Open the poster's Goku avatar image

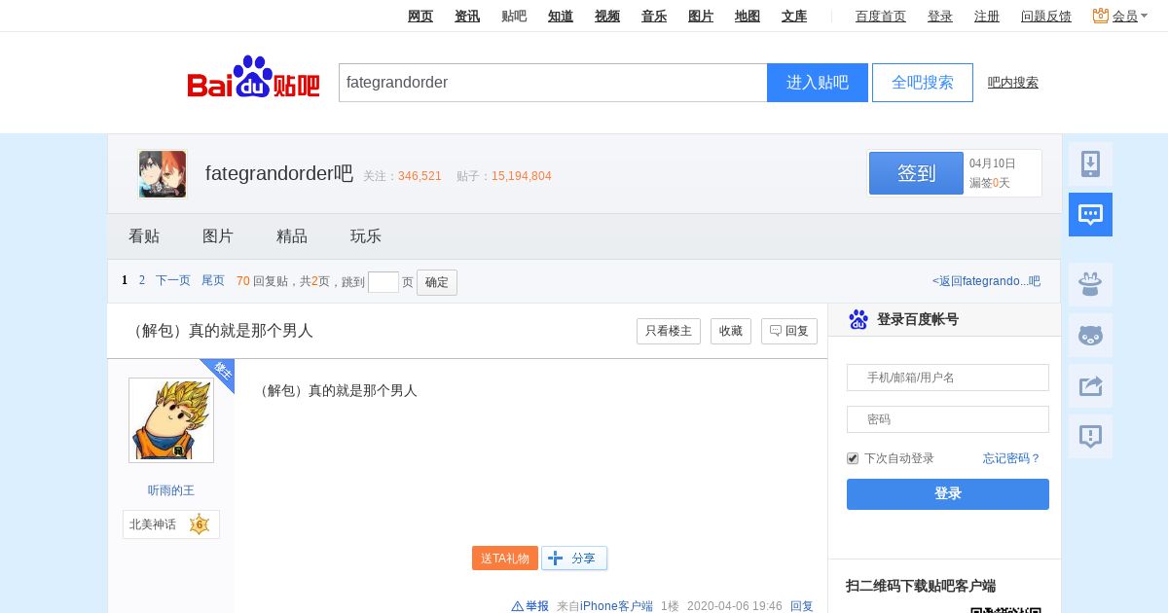(x=171, y=420)
